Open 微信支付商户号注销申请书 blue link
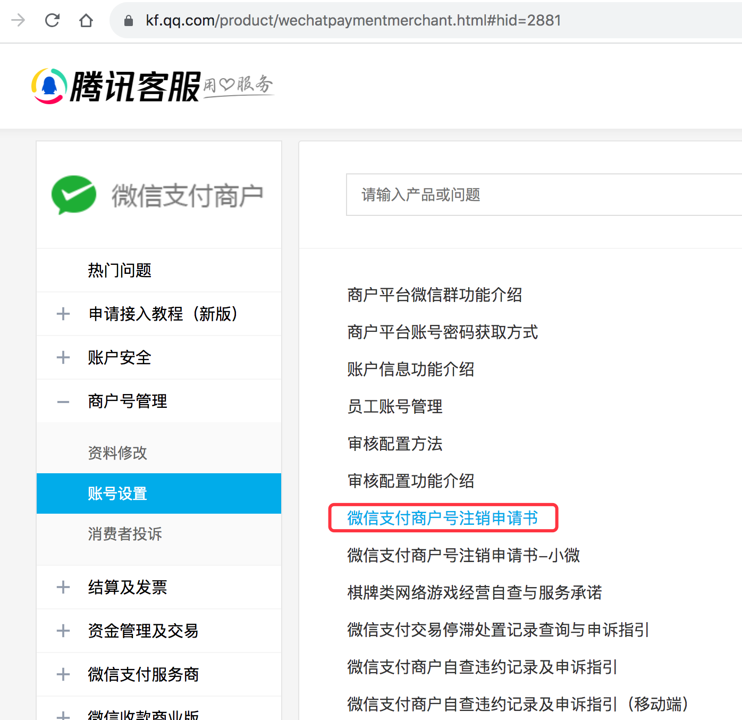This screenshot has width=742, height=720. tap(443, 518)
